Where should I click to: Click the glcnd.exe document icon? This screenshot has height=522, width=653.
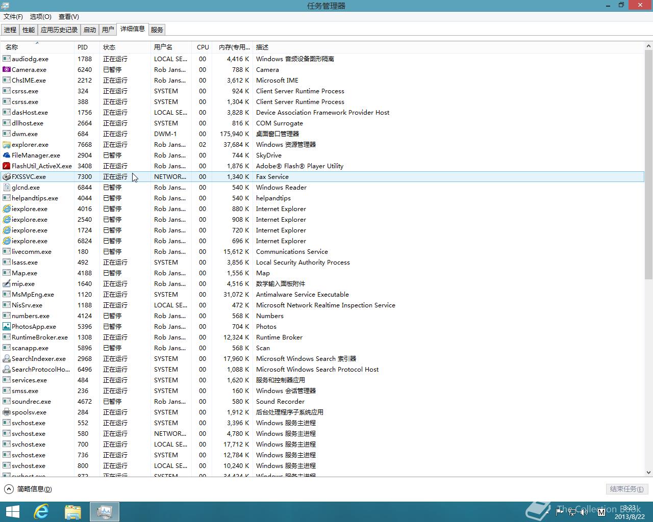(7, 187)
